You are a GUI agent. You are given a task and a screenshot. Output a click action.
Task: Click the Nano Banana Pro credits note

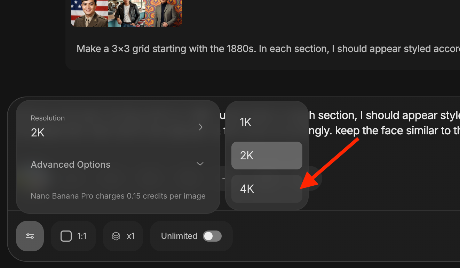point(118,196)
